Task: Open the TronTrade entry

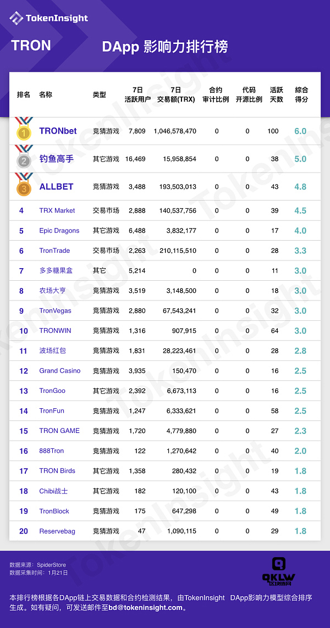Action: (x=54, y=251)
